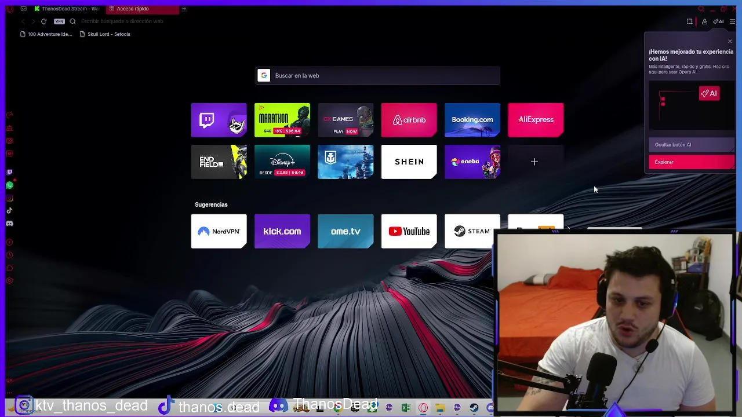Open the NordVPN suggestion tile

pos(219,231)
